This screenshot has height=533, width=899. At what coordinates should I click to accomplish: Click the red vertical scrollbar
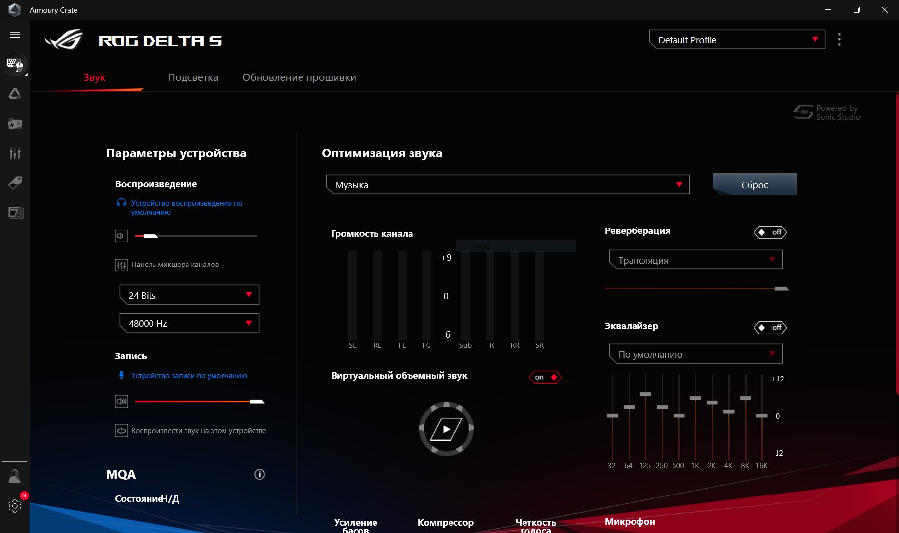pos(897,244)
